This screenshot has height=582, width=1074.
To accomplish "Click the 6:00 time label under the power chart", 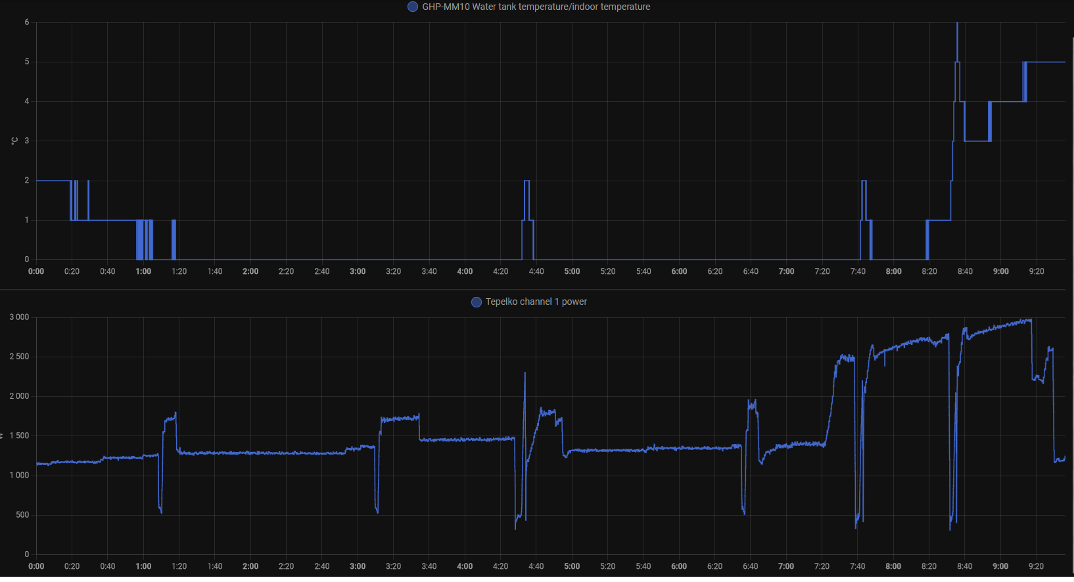I will click(x=679, y=566).
